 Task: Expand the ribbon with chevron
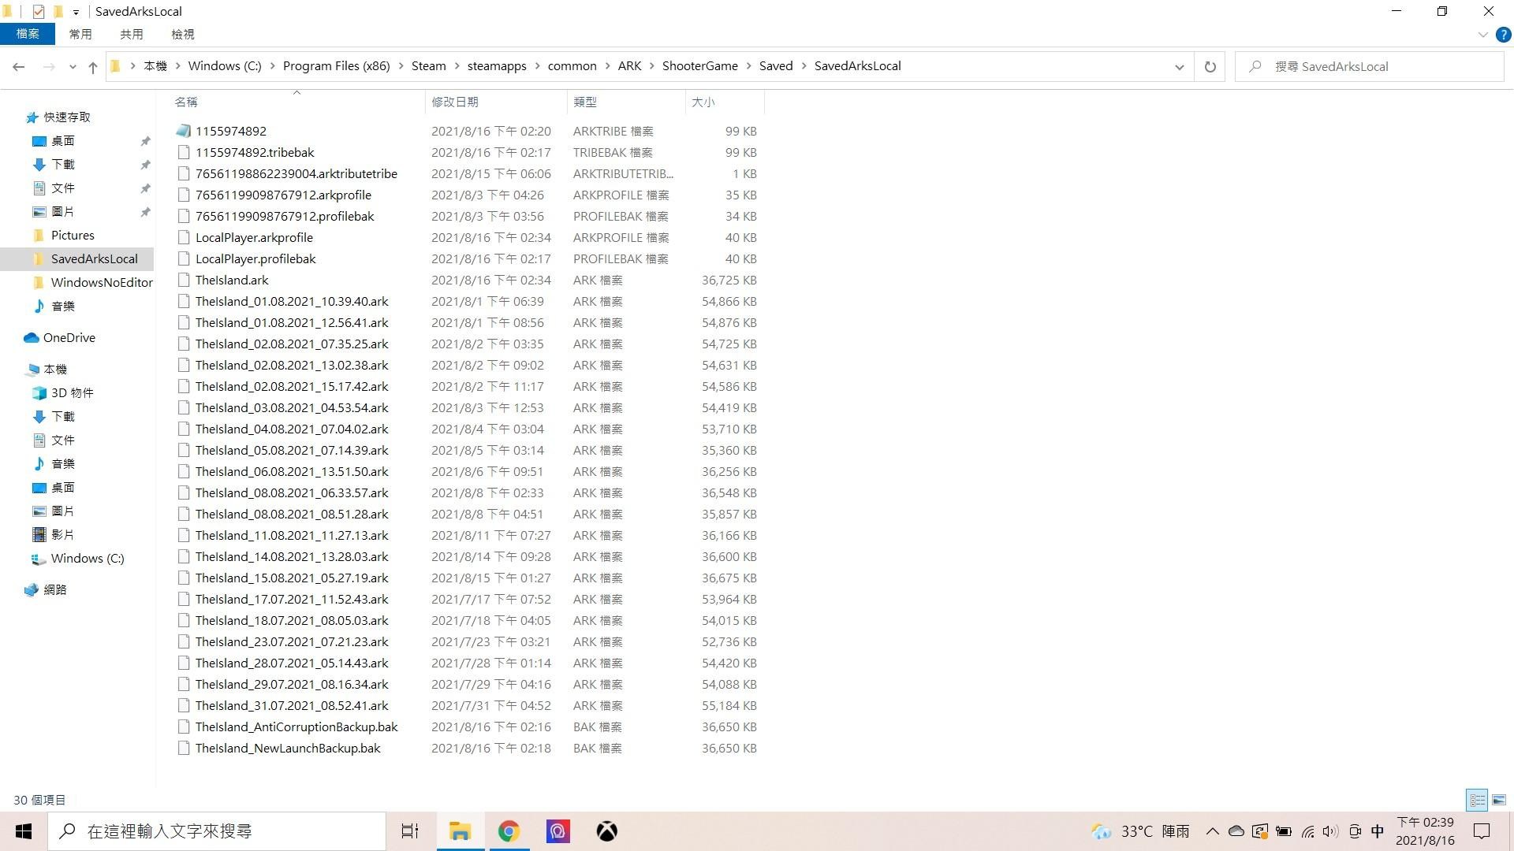point(1482,35)
